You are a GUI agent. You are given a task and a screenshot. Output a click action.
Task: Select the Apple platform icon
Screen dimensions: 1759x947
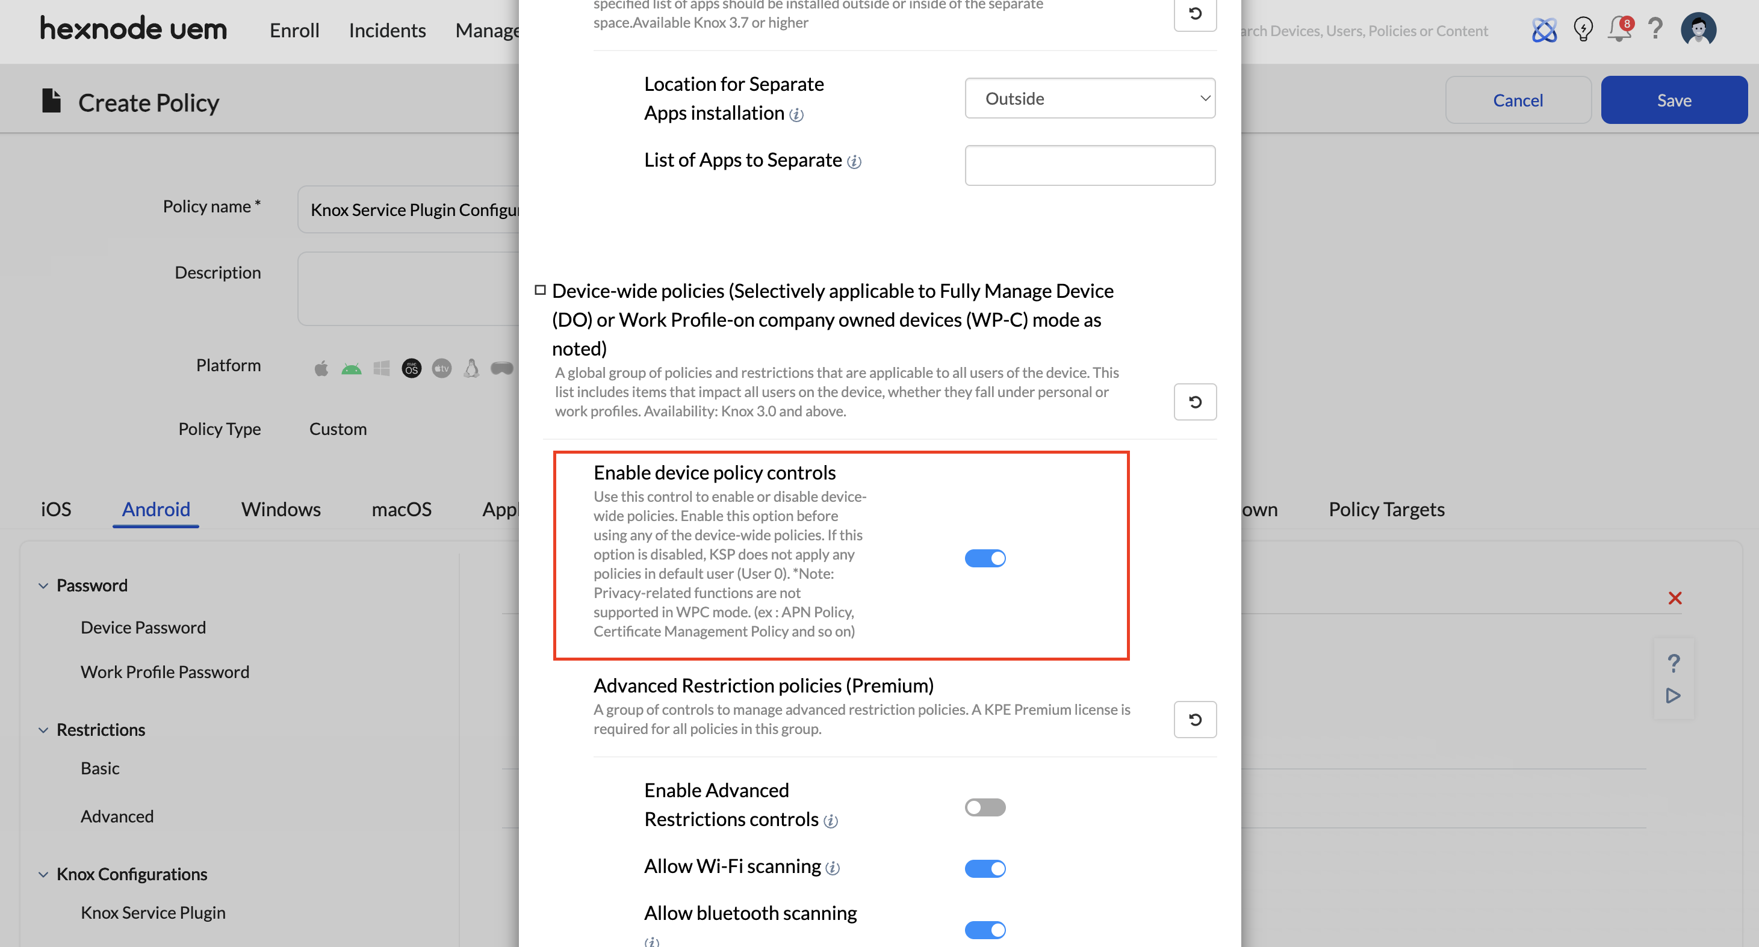coord(321,368)
